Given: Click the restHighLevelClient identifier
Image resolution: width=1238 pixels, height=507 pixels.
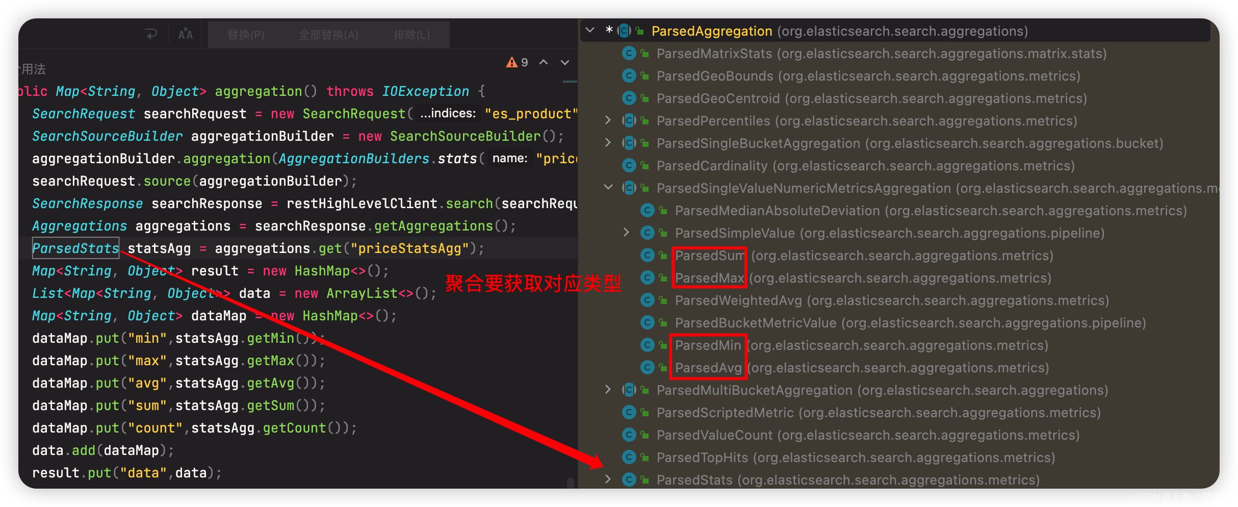Looking at the screenshot, I should click(362, 204).
